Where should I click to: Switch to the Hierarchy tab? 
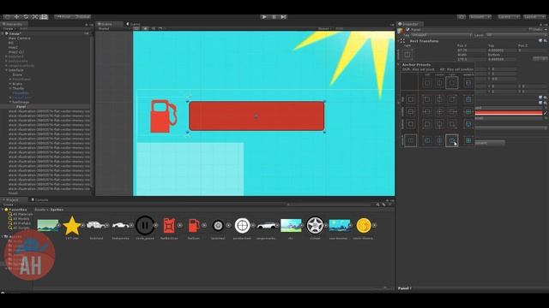coord(14,24)
